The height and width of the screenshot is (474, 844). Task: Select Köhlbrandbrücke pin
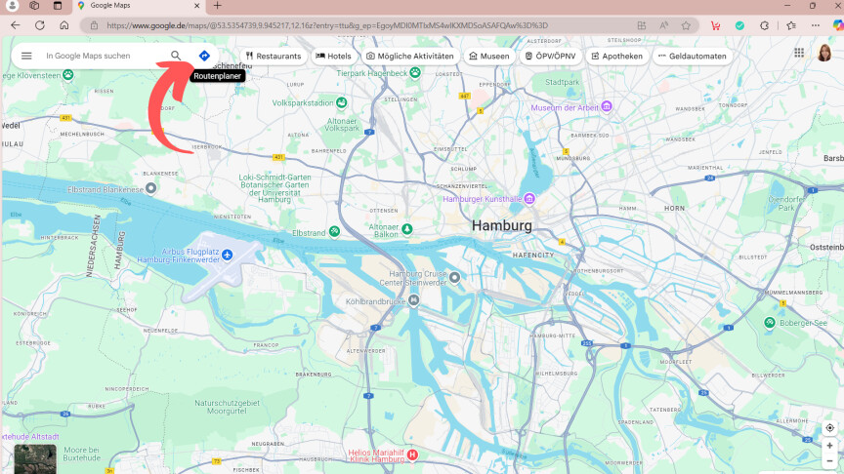tap(413, 299)
